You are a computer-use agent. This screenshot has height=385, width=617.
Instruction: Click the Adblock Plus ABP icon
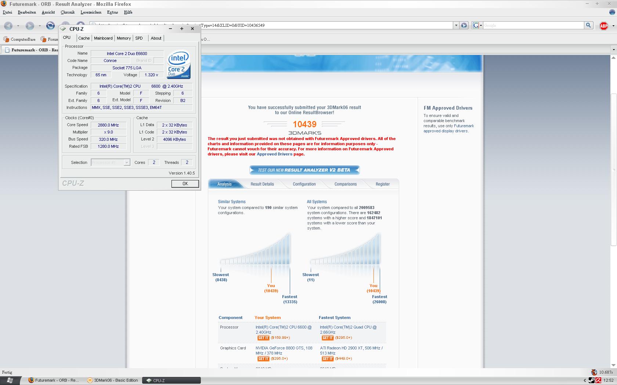point(603,26)
